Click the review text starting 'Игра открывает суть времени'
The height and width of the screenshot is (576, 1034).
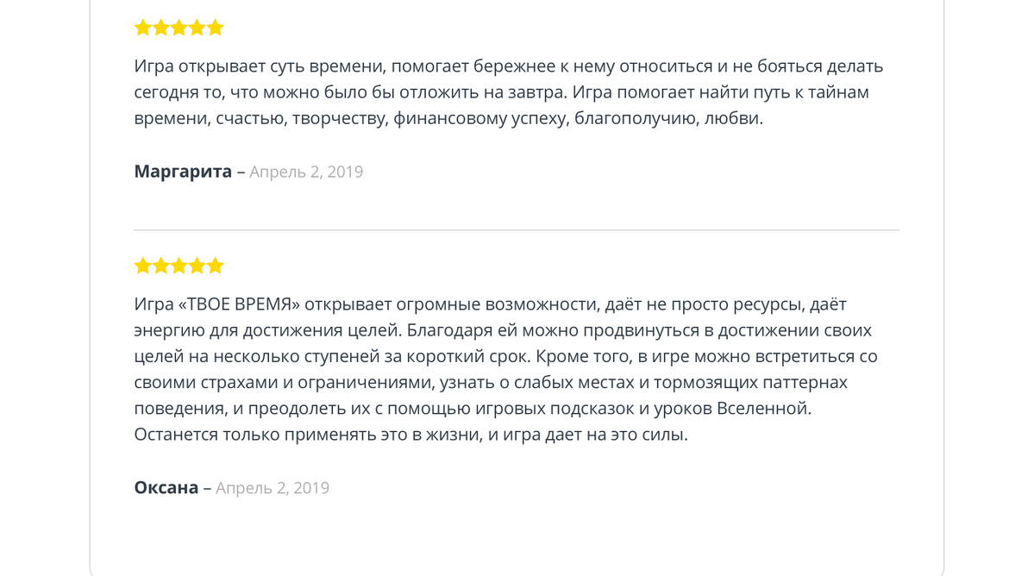[x=509, y=92]
